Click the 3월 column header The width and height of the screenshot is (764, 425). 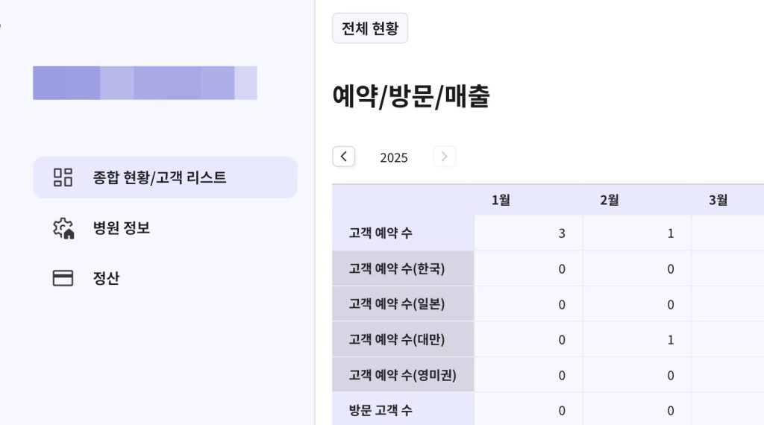point(718,200)
